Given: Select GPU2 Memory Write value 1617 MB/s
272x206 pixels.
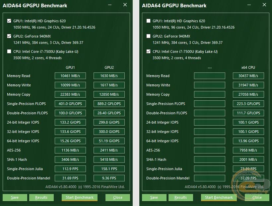Looking at the screenshot, I should coord(109,85).
